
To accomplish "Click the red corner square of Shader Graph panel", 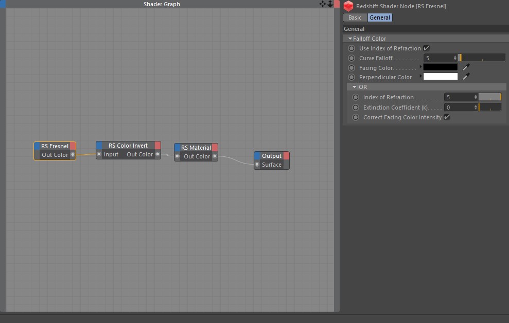I will coord(337,4).
